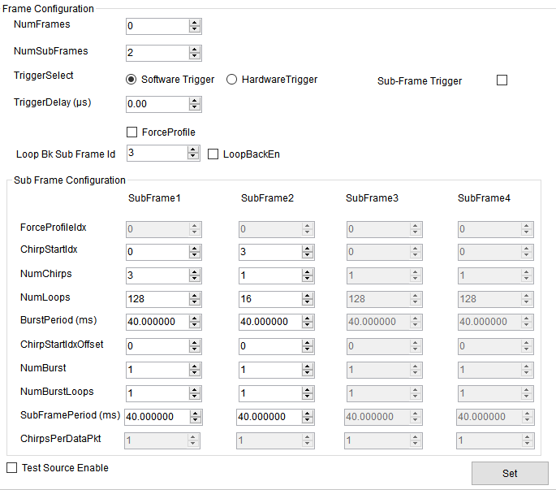Viewport: 556px width, 490px height.
Task: Select the Software Trigger radio button
Action: click(x=131, y=80)
